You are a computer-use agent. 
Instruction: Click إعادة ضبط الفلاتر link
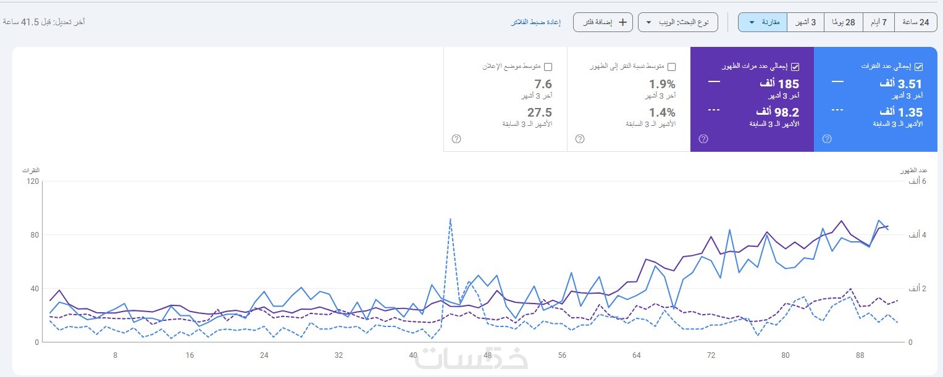(x=535, y=22)
